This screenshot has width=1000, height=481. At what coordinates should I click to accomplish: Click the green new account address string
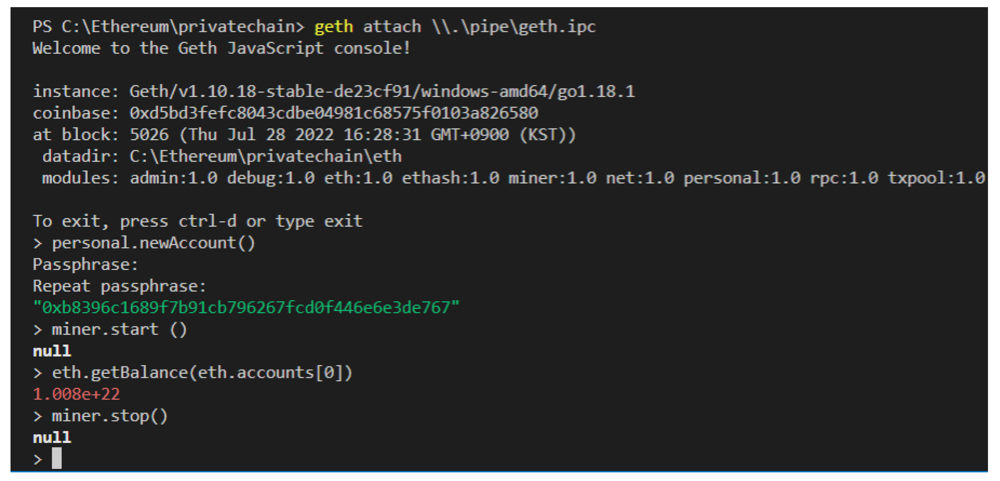246,308
